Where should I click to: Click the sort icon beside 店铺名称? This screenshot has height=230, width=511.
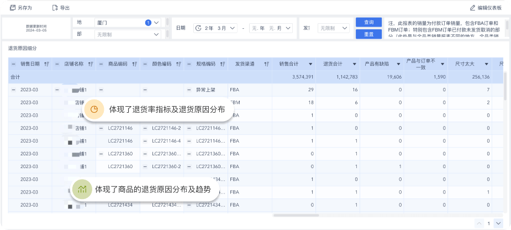tap(91, 64)
